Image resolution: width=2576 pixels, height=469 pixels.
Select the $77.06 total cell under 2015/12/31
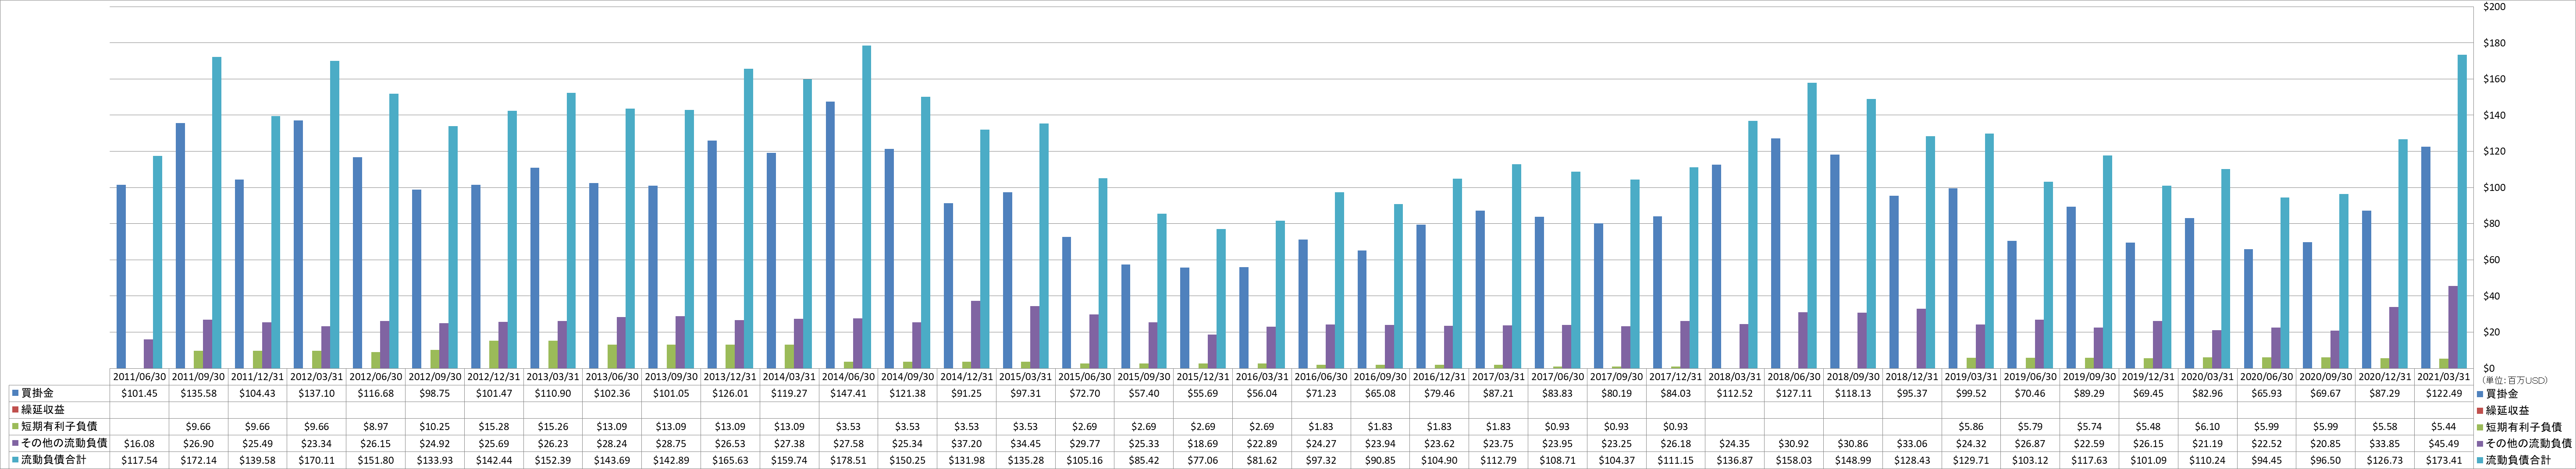[1202, 460]
